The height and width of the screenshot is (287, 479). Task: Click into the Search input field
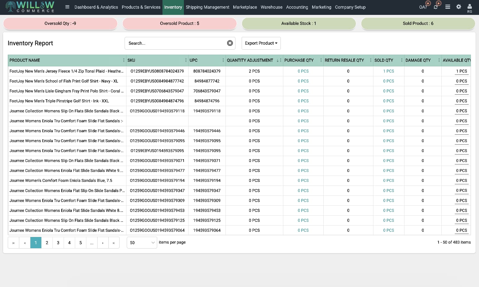(x=176, y=43)
